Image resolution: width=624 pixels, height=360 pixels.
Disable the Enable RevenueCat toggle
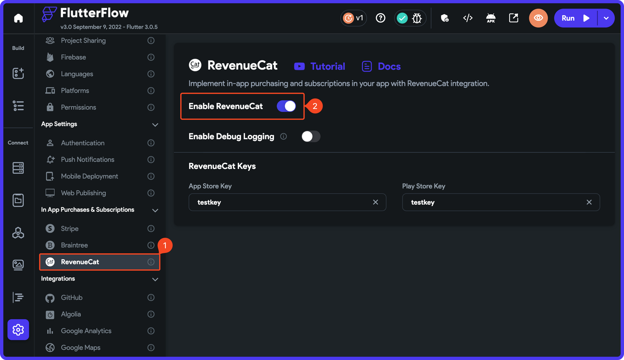coord(286,106)
